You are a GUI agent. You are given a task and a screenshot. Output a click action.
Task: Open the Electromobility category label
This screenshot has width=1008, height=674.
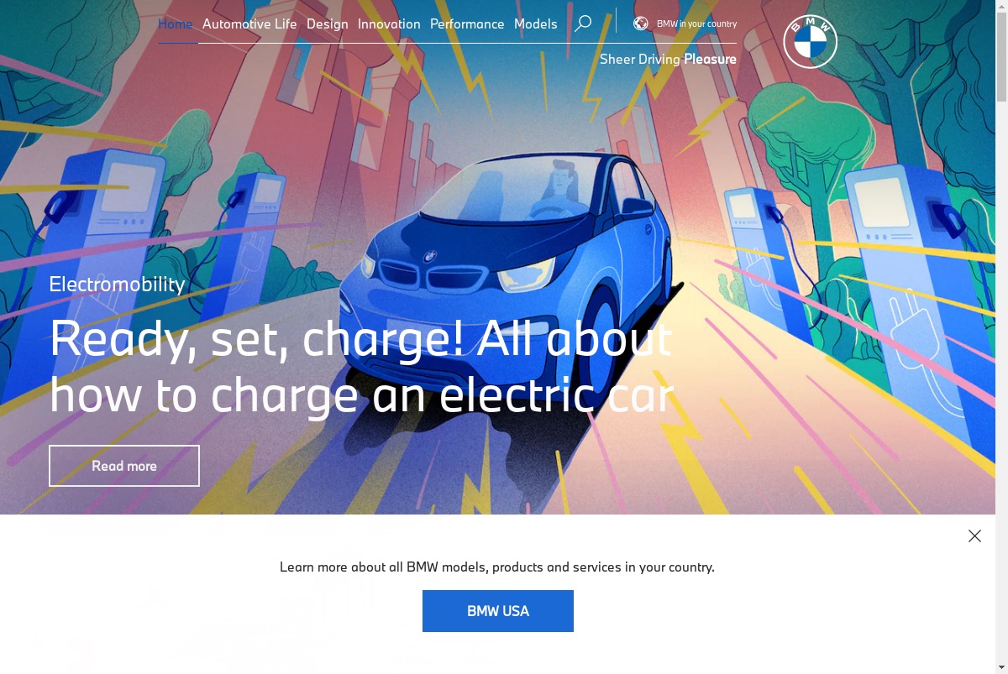(x=117, y=284)
